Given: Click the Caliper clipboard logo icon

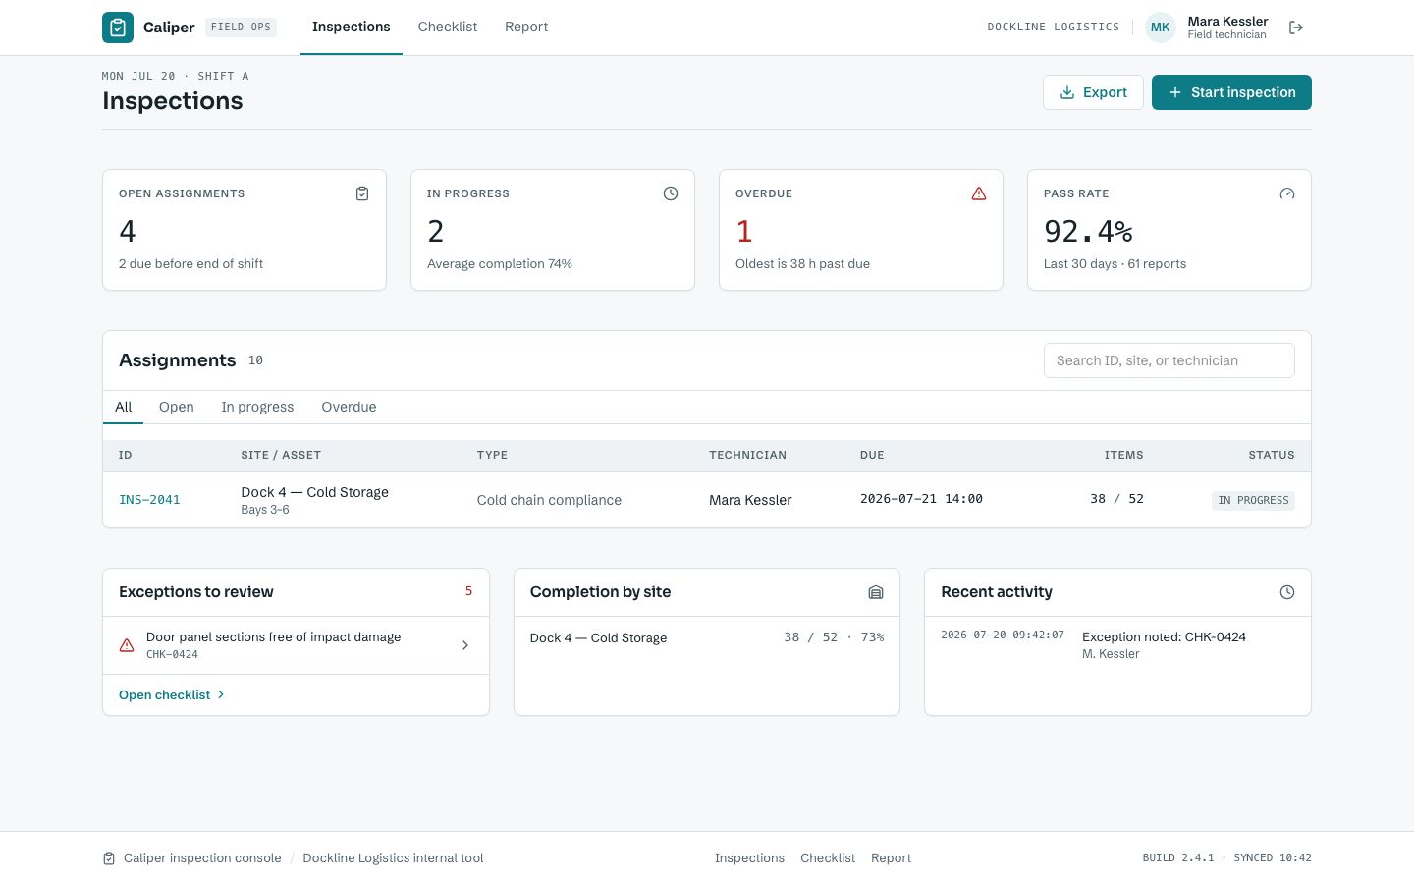Looking at the screenshot, I should tap(118, 28).
